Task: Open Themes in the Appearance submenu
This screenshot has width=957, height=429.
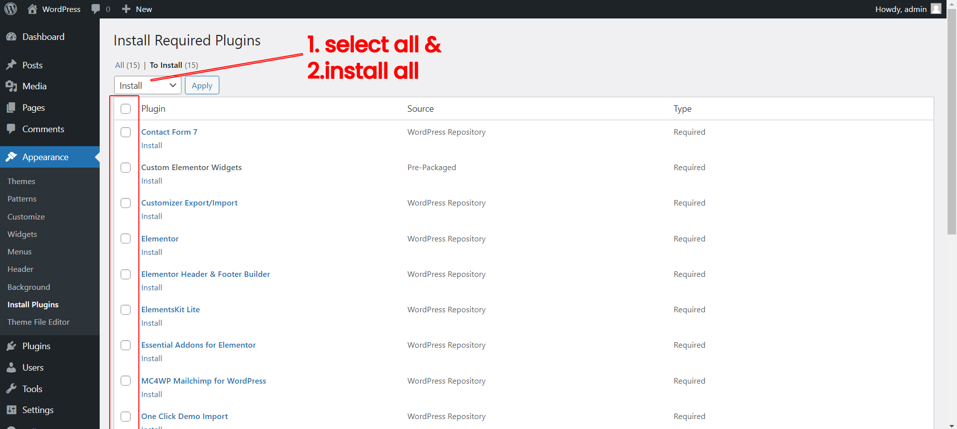Action: [21, 182]
